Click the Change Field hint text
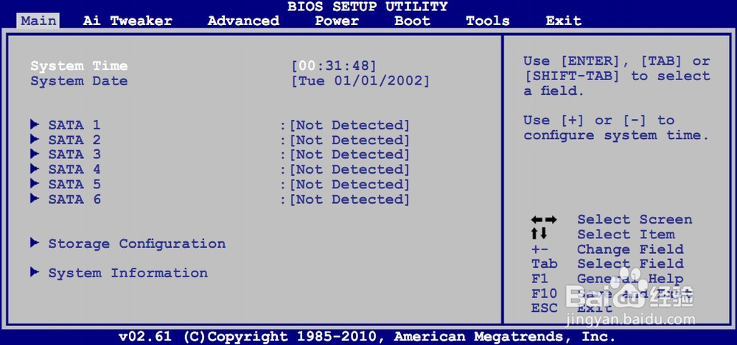 (x=630, y=249)
